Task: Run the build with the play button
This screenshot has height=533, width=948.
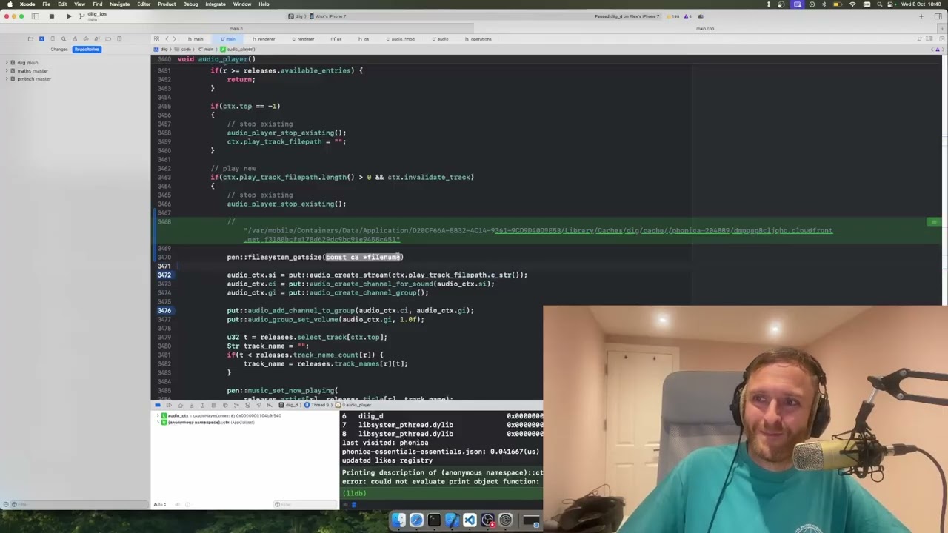Action: (x=69, y=16)
